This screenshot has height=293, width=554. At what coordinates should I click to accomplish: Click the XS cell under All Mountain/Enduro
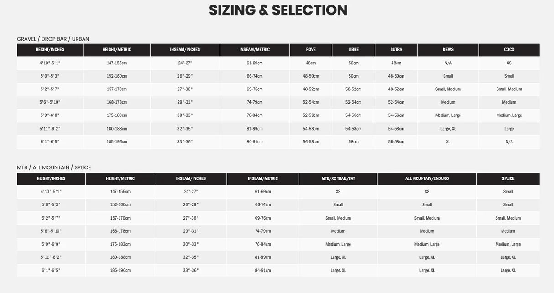click(x=427, y=192)
